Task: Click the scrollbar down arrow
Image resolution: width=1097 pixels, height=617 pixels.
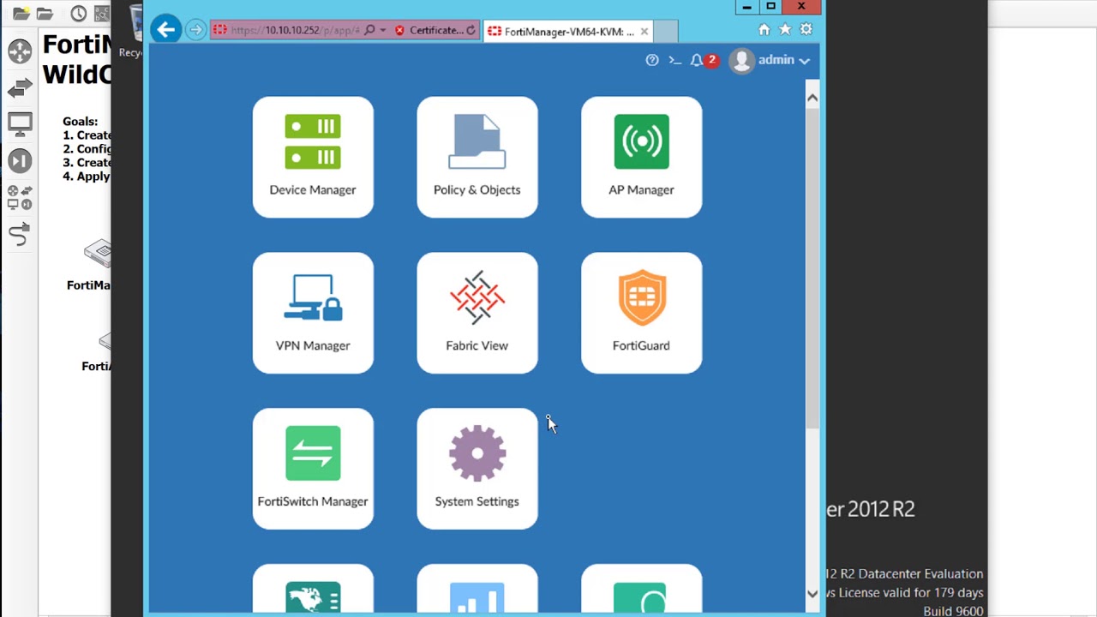Action: [x=812, y=593]
